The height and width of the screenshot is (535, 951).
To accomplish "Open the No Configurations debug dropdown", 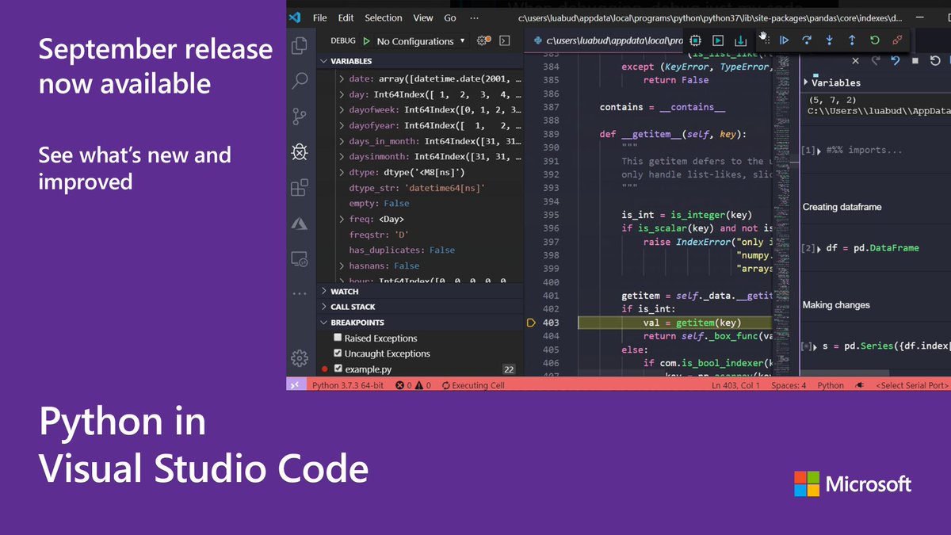I will click(422, 41).
